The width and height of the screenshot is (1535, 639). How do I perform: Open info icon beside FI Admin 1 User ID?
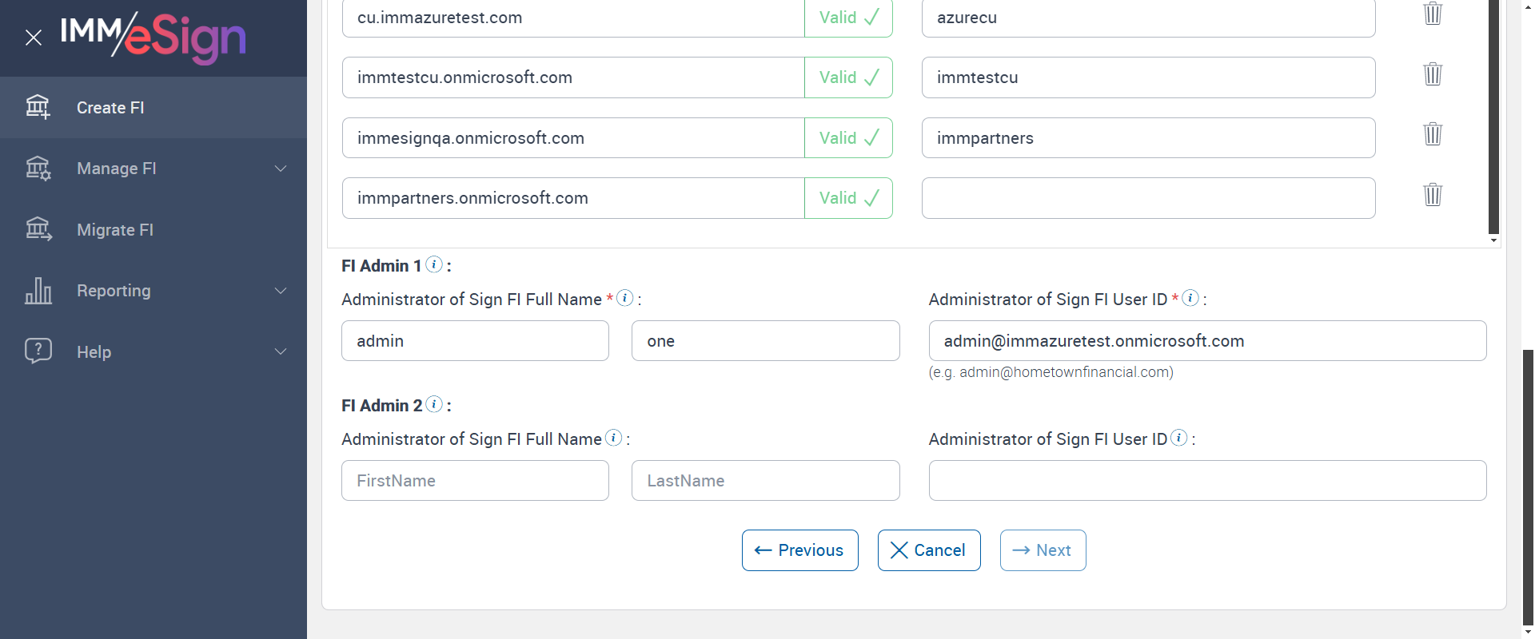tap(1190, 298)
